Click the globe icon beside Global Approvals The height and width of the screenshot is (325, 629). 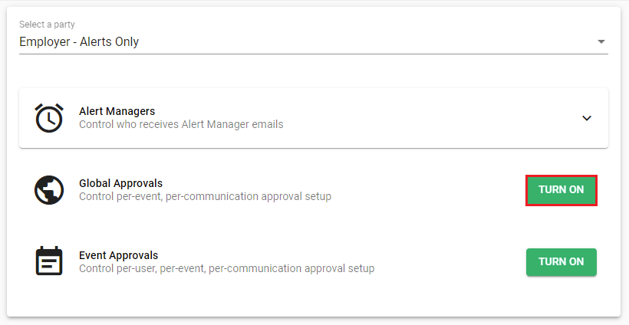point(49,190)
